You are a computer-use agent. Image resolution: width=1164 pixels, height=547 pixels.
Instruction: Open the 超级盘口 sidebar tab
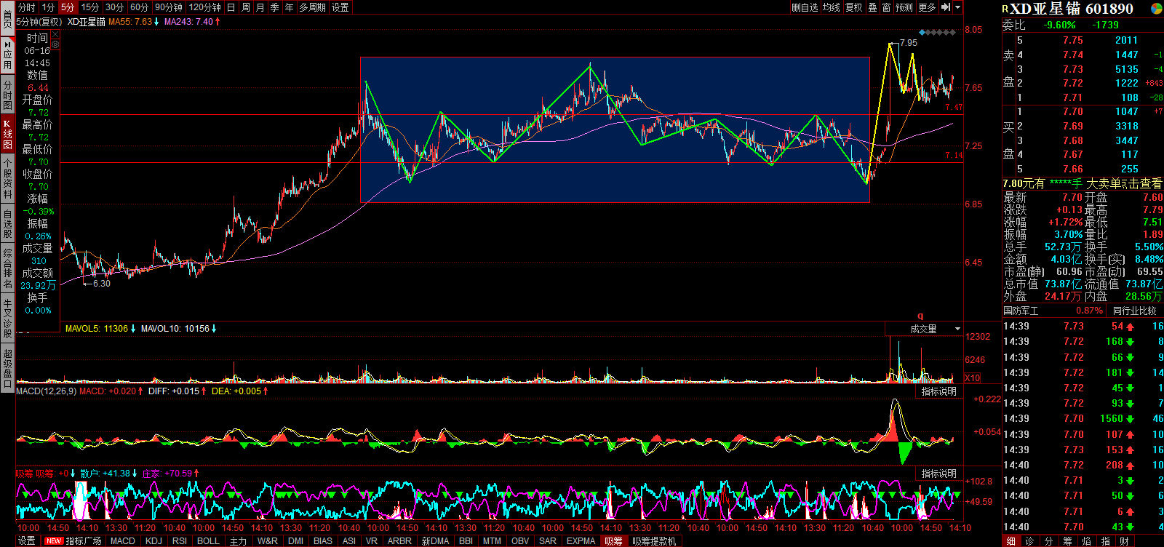point(7,368)
